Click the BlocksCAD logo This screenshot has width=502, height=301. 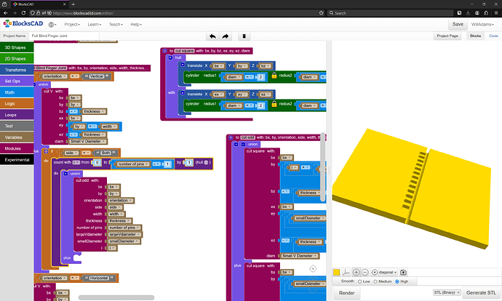[23, 24]
